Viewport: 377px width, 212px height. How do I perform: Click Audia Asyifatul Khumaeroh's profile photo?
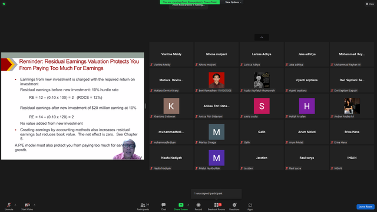coord(262,80)
